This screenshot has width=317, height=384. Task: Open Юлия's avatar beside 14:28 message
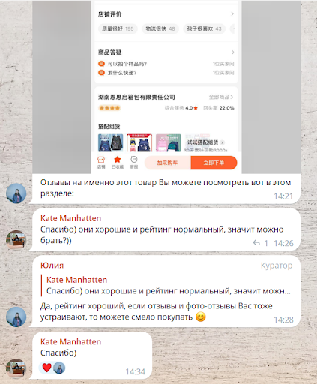pyautogui.click(x=16, y=317)
